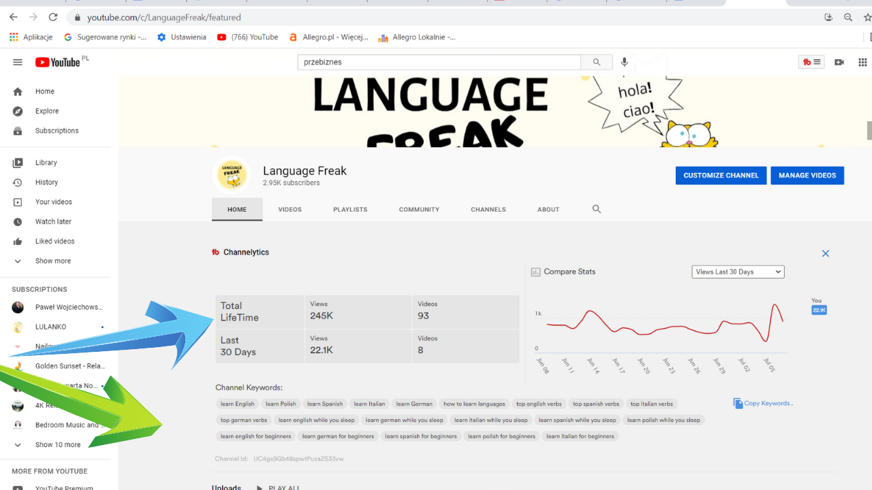Click 'learn English' keyword tag
The width and height of the screenshot is (872, 490).
[x=237, y=404]
